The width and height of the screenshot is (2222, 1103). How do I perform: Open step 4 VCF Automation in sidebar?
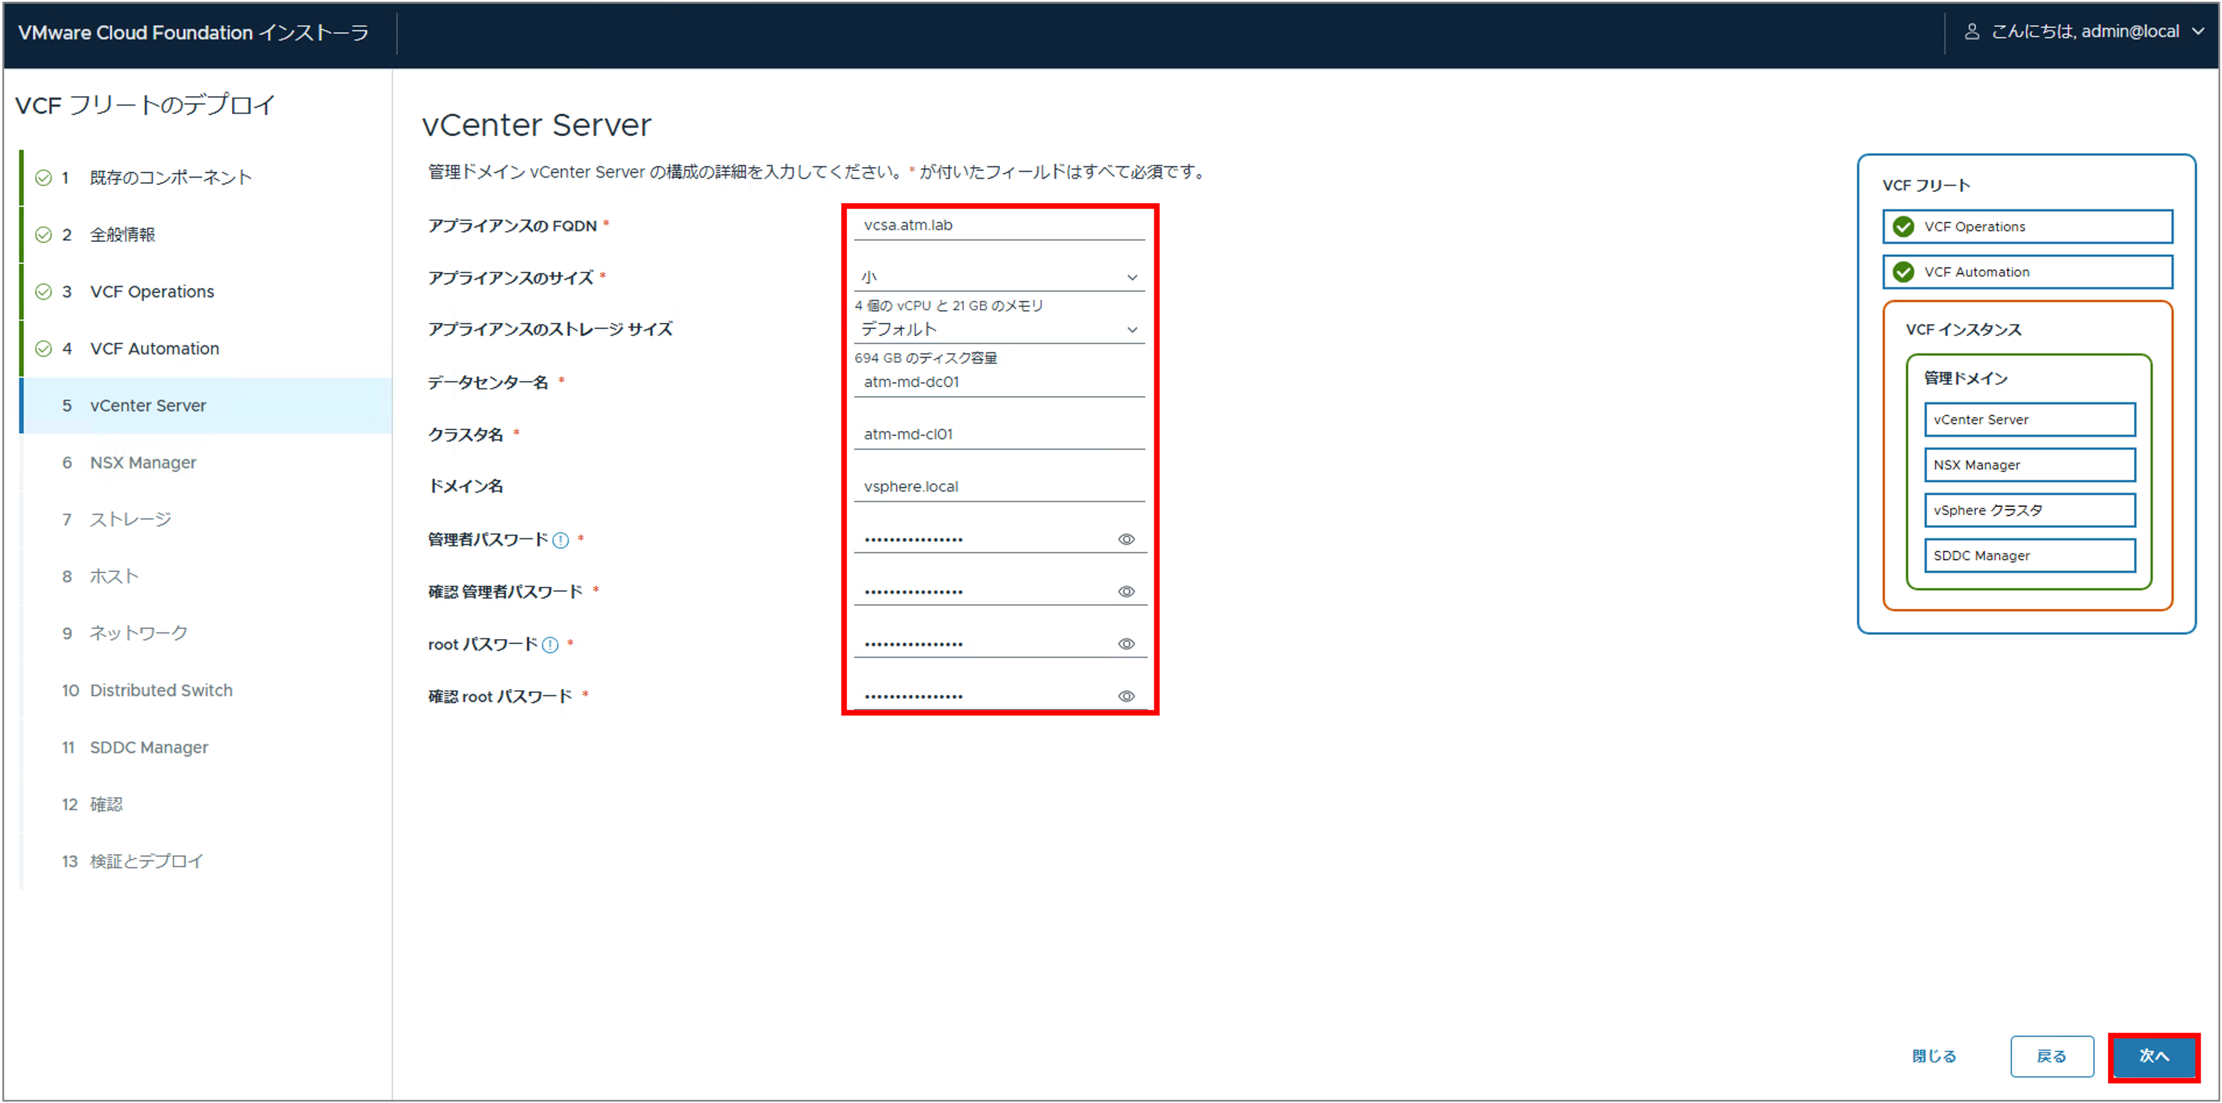(x=207, y=348)
